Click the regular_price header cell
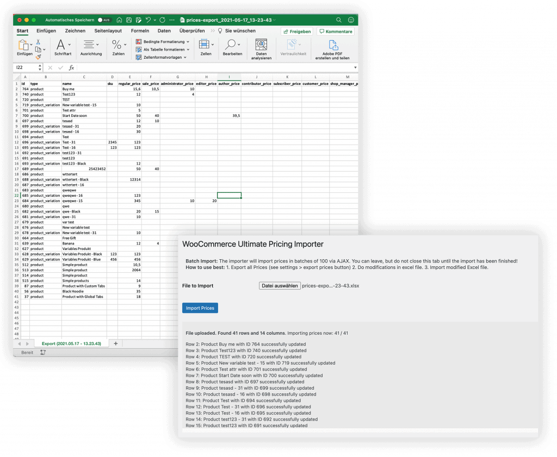Image resolution: width=557 pixels, height=457 pixels. [129, 84]
